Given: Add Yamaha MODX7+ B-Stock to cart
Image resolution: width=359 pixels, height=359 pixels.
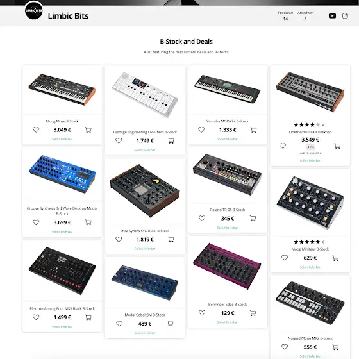Looking at the screenshot, I should coord(253,130).
